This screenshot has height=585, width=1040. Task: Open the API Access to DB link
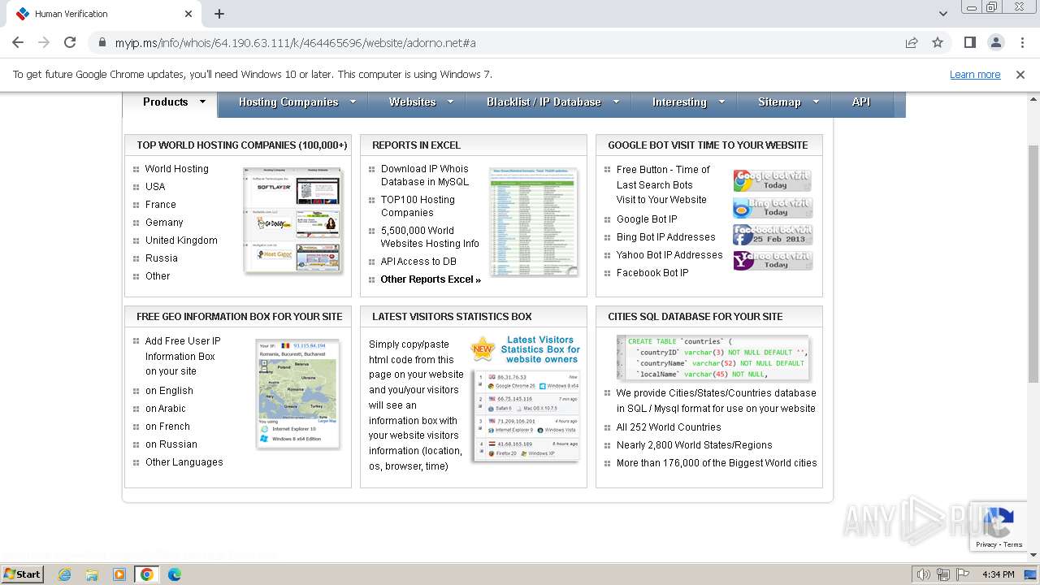418,262
